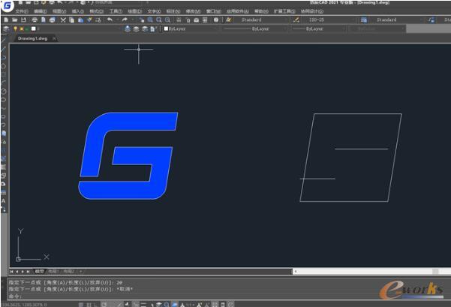The height and width of the screenshot is (307, 451).
Task: Toggle Lineweight display in status bar
Action: (143, 305)
